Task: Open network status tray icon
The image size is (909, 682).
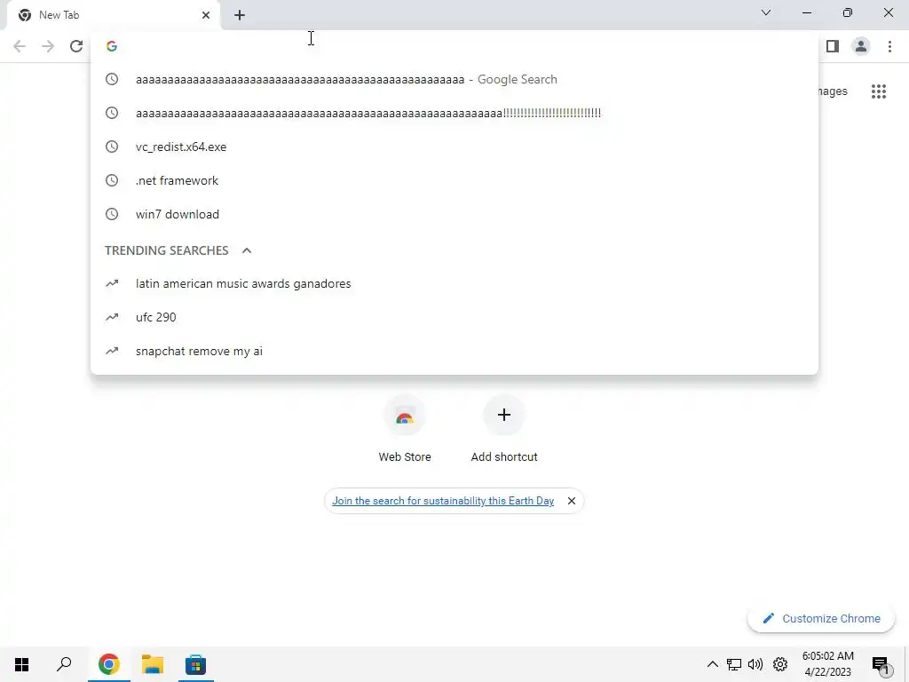Action: tap(734, 664)
